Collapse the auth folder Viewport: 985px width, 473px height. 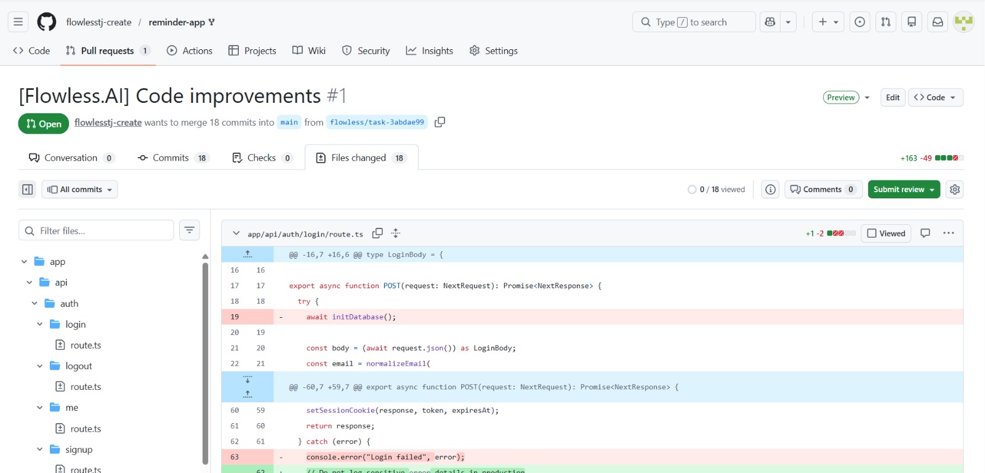pyautogui.click(x=34, y=303)
